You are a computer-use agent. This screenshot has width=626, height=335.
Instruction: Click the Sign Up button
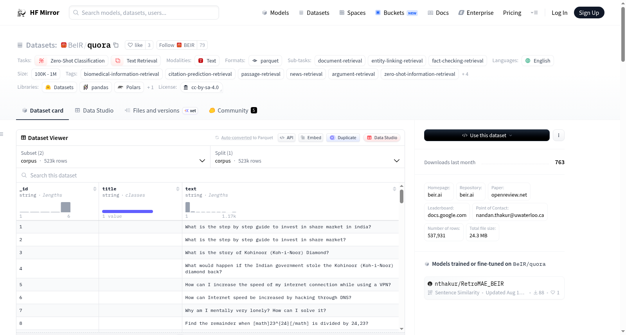589,13
